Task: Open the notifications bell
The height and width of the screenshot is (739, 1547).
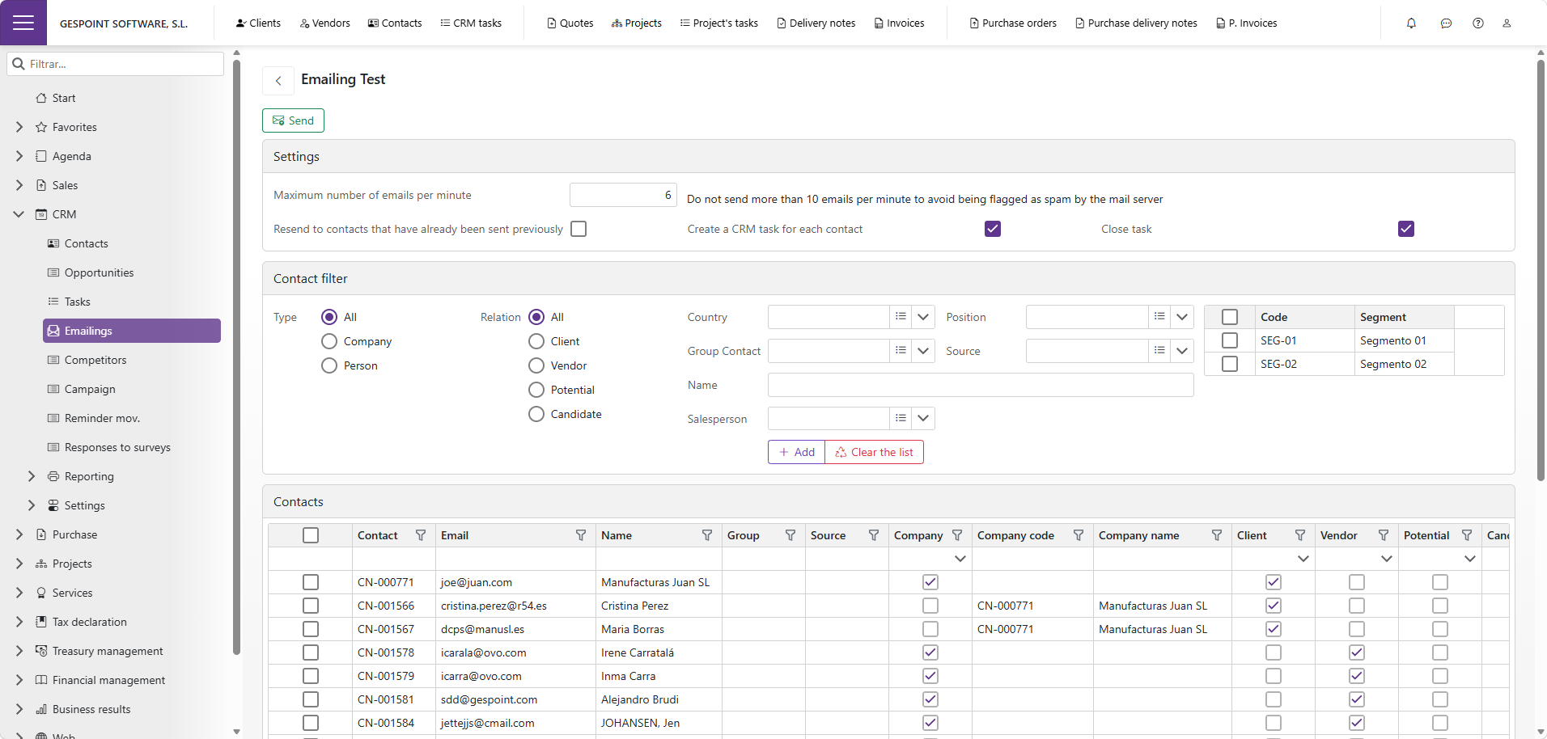Action: (x=1411, y=23)
